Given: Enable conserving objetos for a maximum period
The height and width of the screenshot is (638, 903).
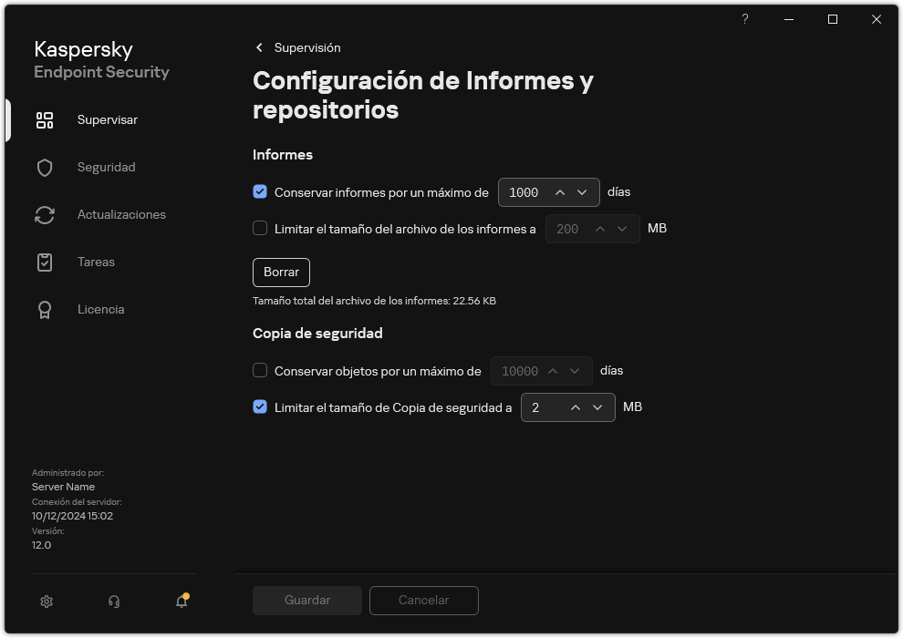Looking at the screenshot, I should (260, 371).
